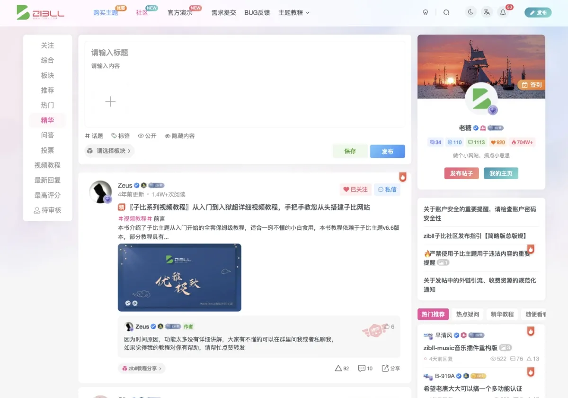Select 最高评分 in the left sidebar
The height and width of the screenshot is (398, 568).
[x=47, y=195]
